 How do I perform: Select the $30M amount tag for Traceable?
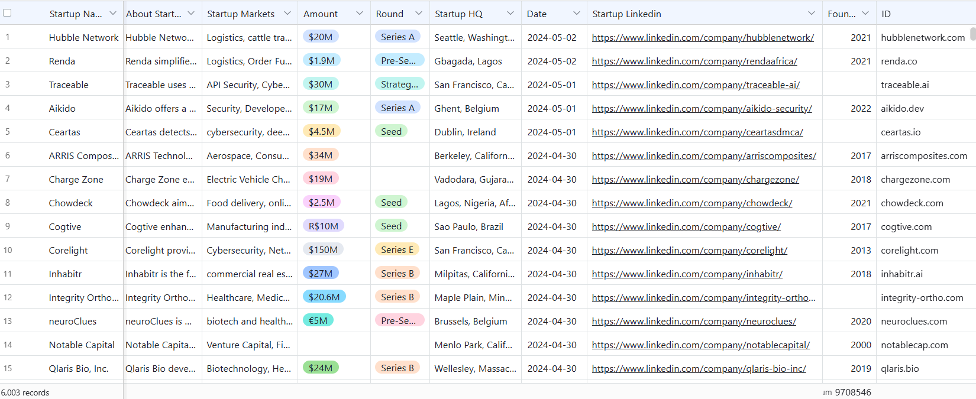point(321,84)
